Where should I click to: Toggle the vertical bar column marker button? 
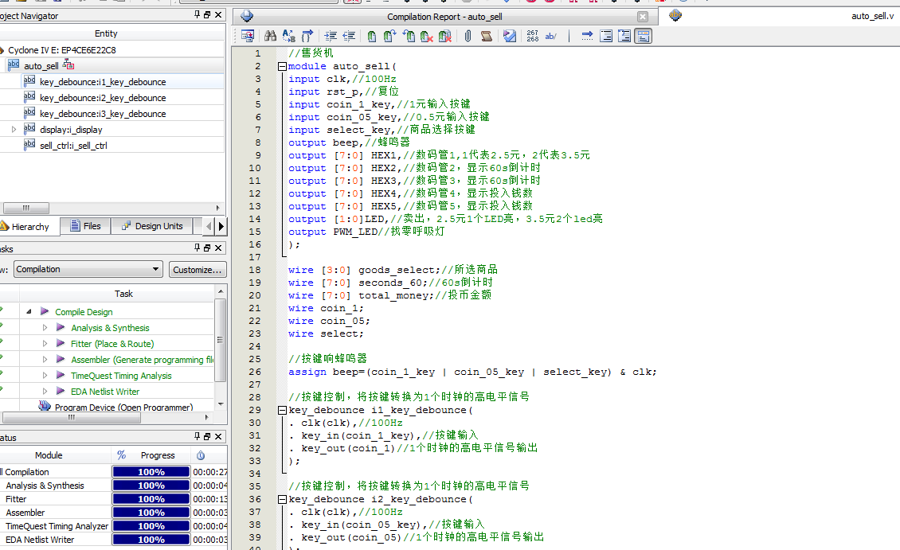point(569,36)
